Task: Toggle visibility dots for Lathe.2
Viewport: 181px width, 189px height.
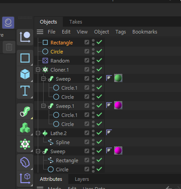Action: pos(93,133)
